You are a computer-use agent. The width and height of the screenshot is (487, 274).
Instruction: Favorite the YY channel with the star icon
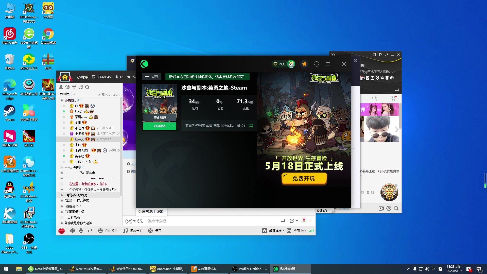click(129, 77)
